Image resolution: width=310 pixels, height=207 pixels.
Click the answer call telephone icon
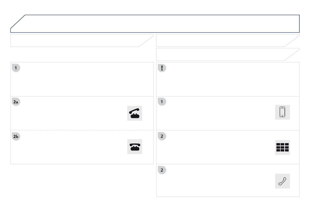click(135, 113)
